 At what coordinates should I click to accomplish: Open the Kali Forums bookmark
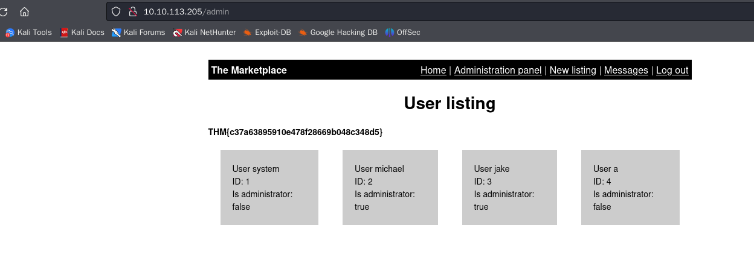(138, 33)
